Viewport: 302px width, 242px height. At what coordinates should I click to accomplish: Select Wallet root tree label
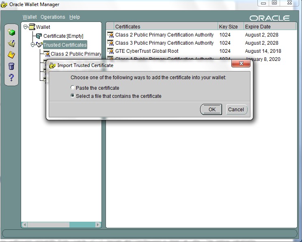(x=43, y=27)
